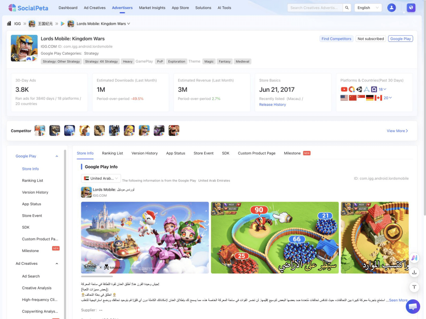Click the Search Creatives Advertisers input field

coord(315,8)
